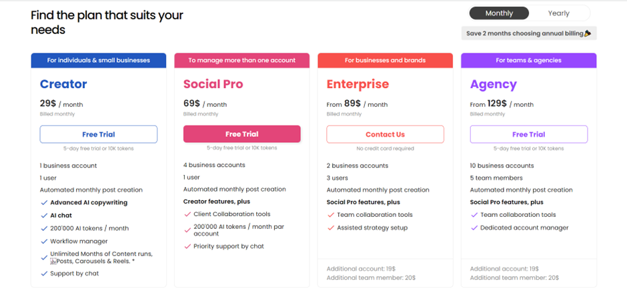
Task: Start the Creator plan Free Trial
Action: [98, 135]
